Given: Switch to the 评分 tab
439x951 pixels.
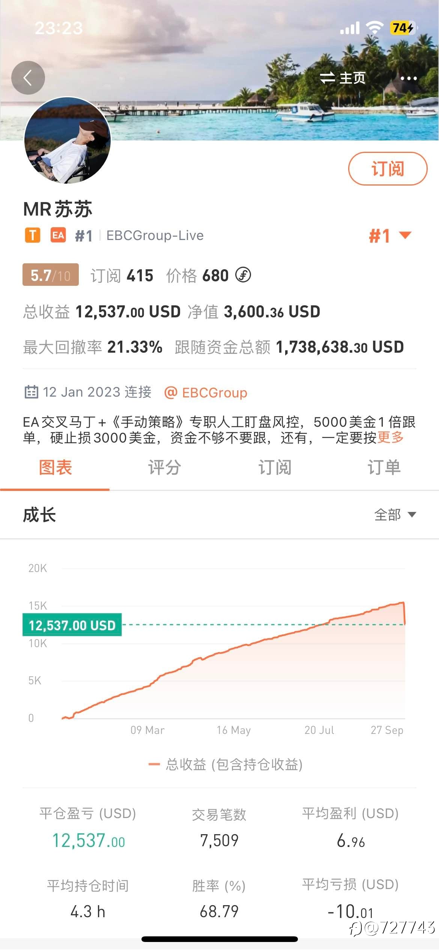Looking at the screenshot, I should pyautogui.click(x=164, y=468).
